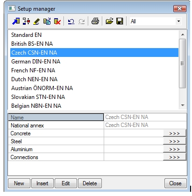
Task: Click the New button at bottom
Action: pos(19,183)
